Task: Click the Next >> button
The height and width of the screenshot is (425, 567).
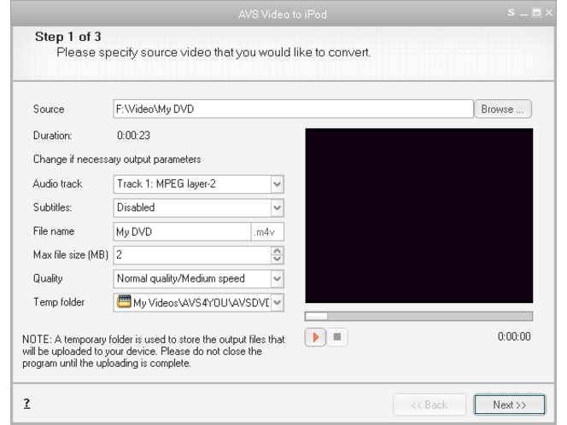Action: pos(510,405)
